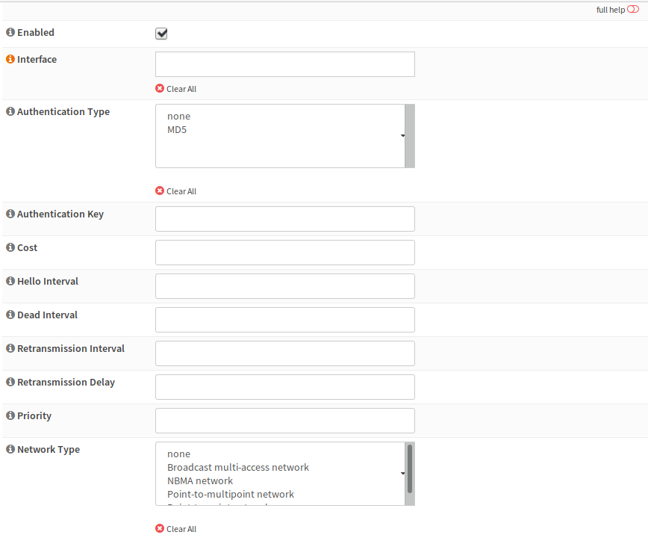Toggle the full help switch
Viewport: 648px width, 535px height.
(x=633, y=10)
